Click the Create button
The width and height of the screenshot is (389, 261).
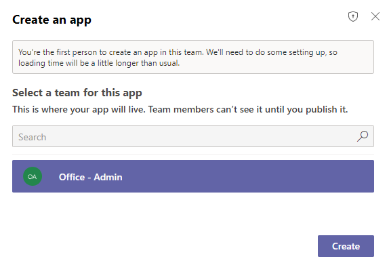click(346, 246)
